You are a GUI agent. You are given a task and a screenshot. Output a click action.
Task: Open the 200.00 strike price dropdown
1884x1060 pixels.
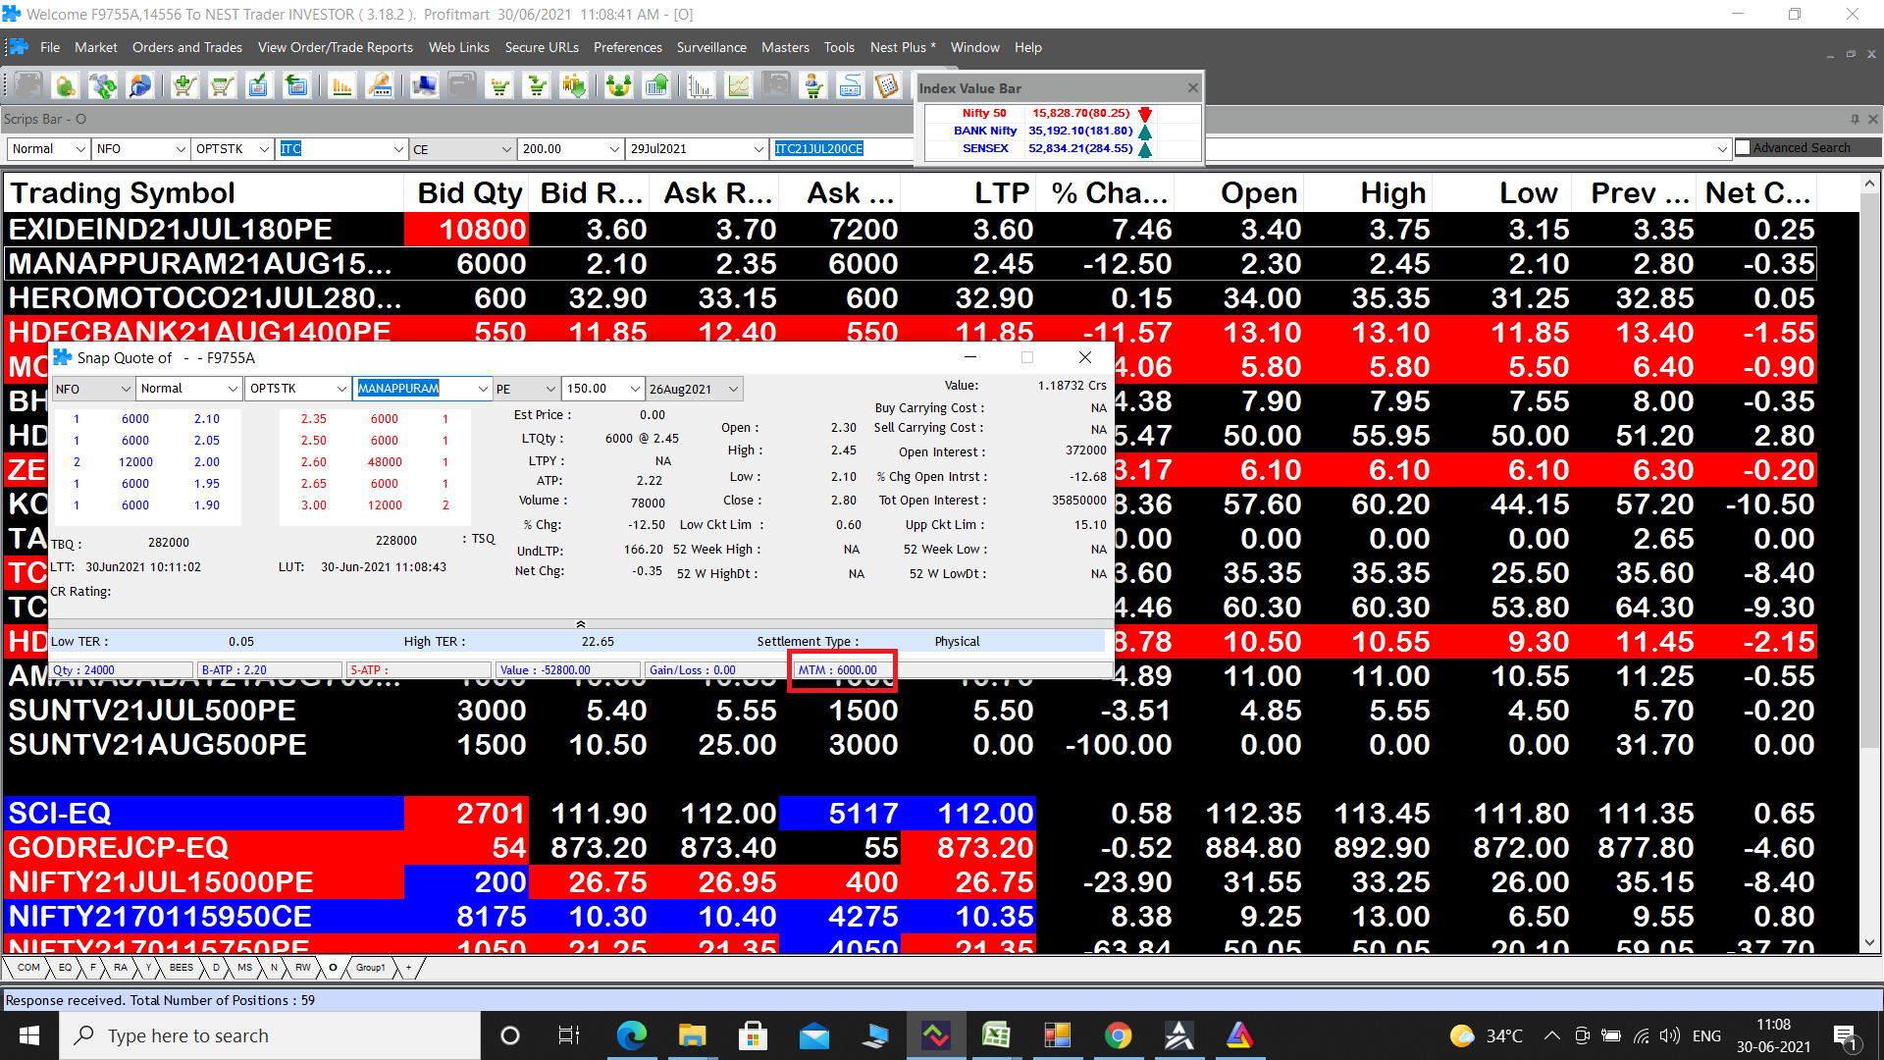tap(614, 149)
